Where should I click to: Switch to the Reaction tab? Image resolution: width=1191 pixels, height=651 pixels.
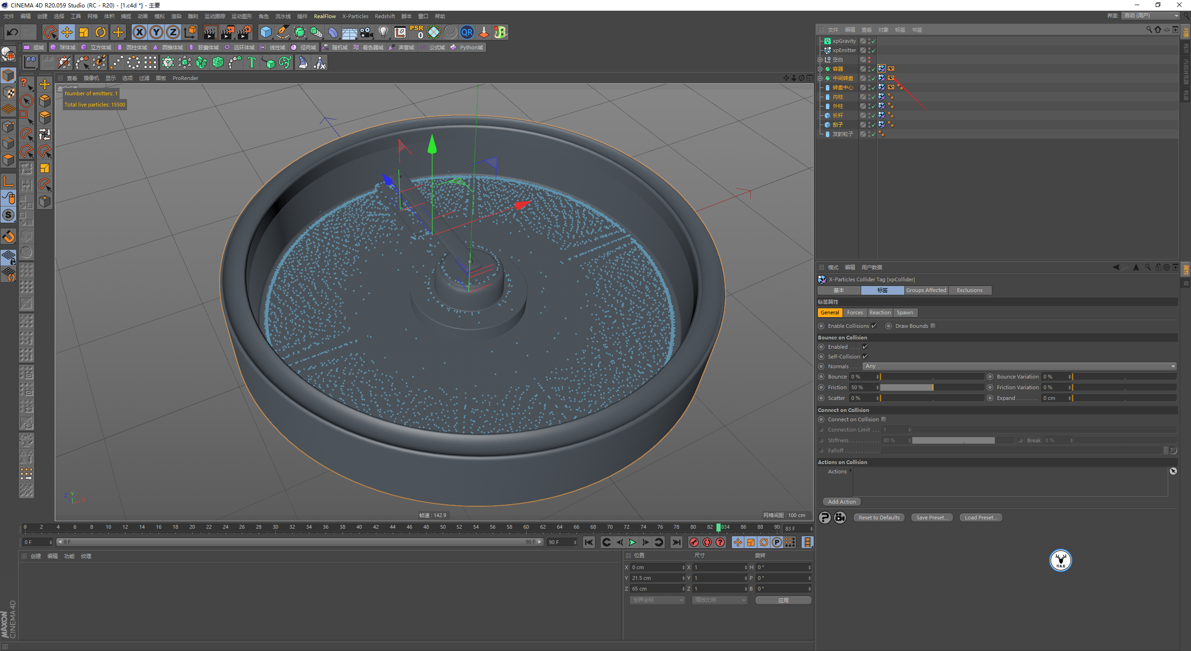(880, 312)
